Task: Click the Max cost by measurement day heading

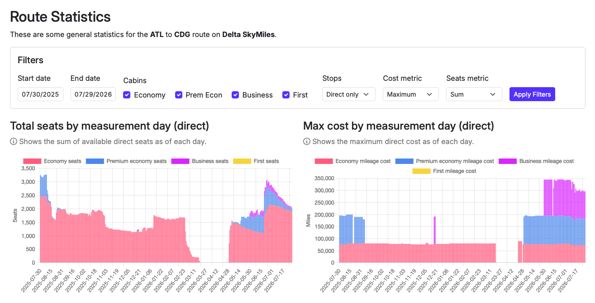Action: click(x=399, y=126)
